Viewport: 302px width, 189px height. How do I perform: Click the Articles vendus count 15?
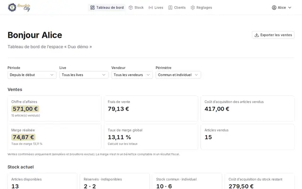click(208, 137)
